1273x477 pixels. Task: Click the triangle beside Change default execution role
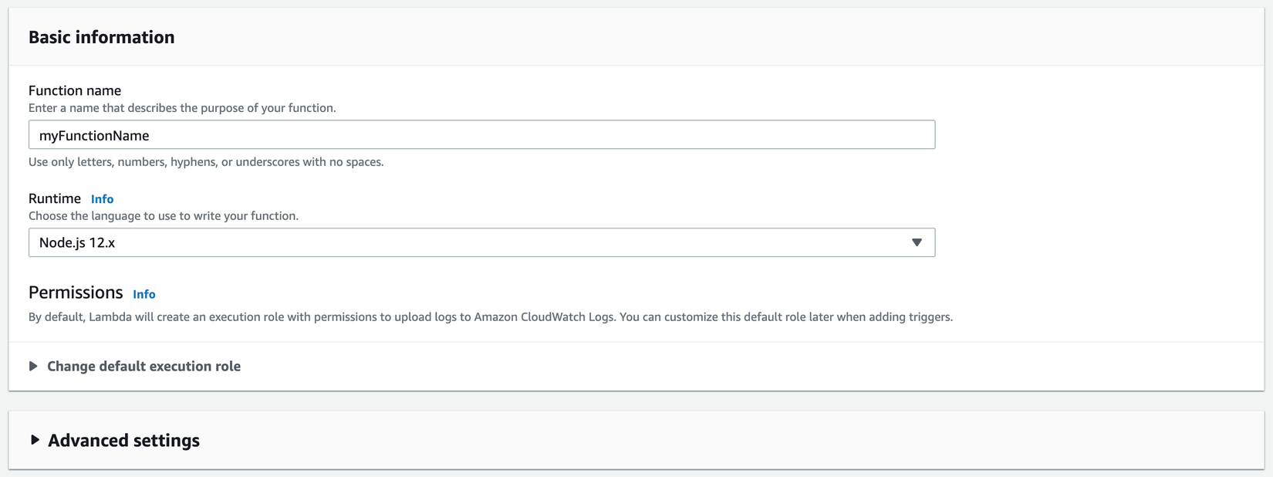[33, 366]
